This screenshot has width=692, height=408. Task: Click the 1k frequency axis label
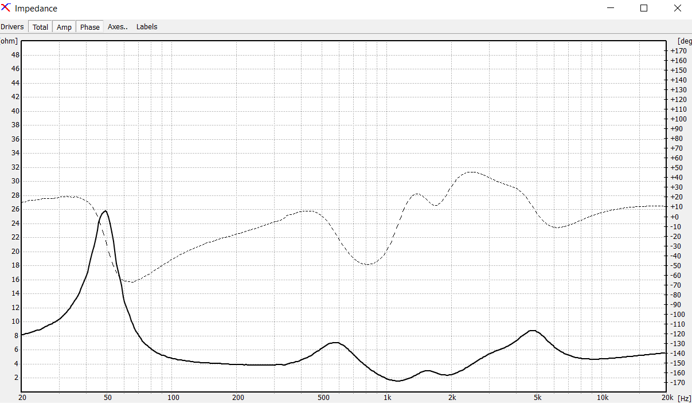coord(388,398)
